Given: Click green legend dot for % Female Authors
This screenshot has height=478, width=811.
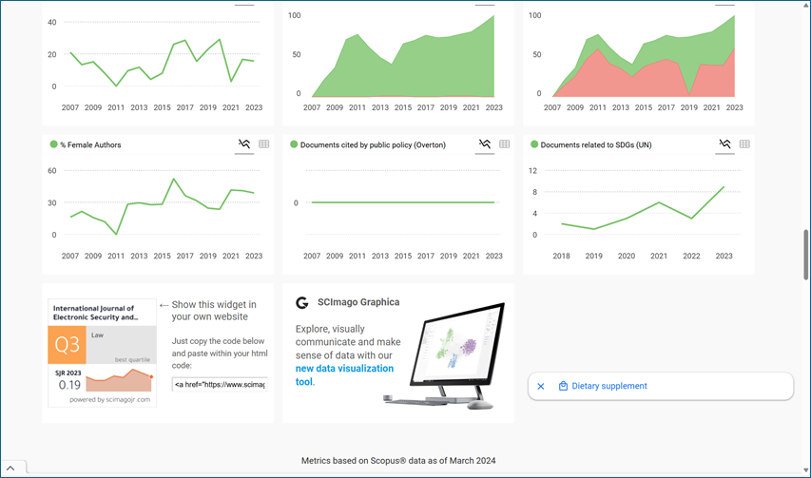Looking at the screenshot, I should pyautogui.click(x=54, y=145).
